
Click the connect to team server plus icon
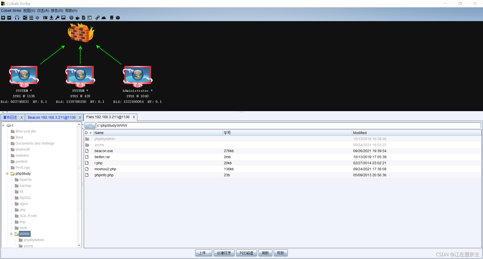pyautogui.click(x=3, y=18)
